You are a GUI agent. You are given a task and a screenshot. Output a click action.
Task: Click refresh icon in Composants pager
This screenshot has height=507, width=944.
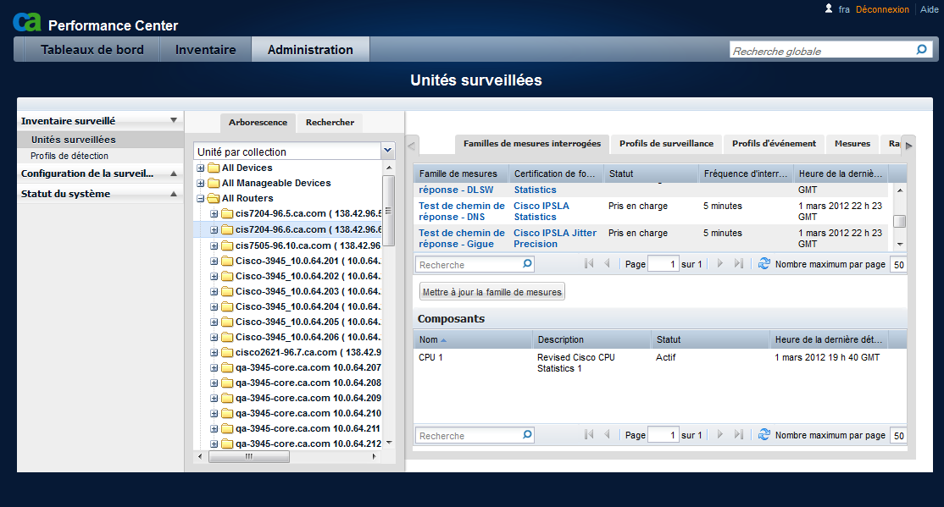click(764, 435)
